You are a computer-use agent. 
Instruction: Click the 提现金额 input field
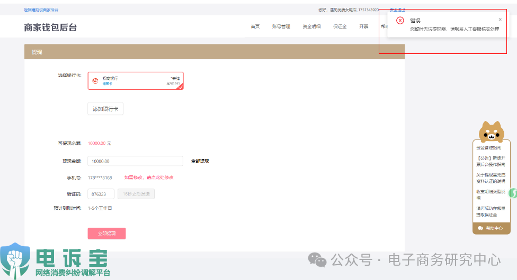135,161
